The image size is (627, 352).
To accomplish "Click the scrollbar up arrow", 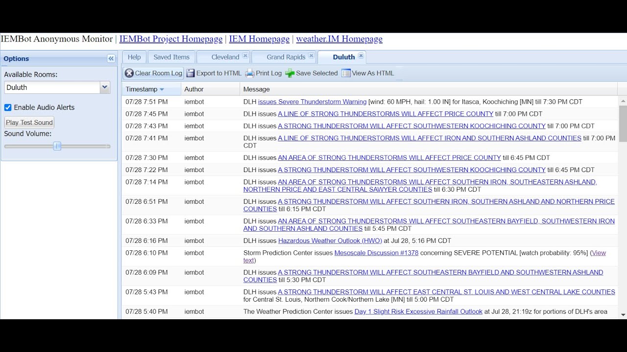I will coord(623,101).
